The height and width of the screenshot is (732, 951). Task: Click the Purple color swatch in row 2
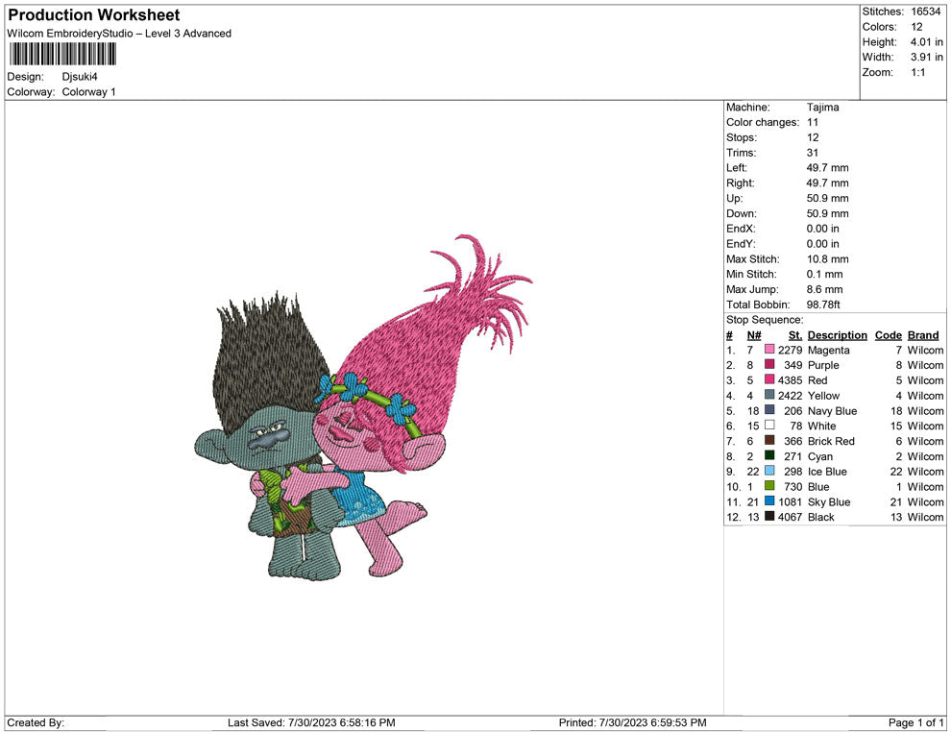click(x=769, y=364)
